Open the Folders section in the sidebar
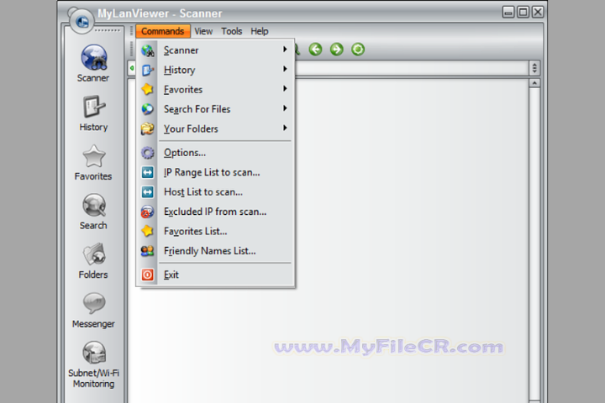This screenshot has width=605, height=403. pos(93,261)
